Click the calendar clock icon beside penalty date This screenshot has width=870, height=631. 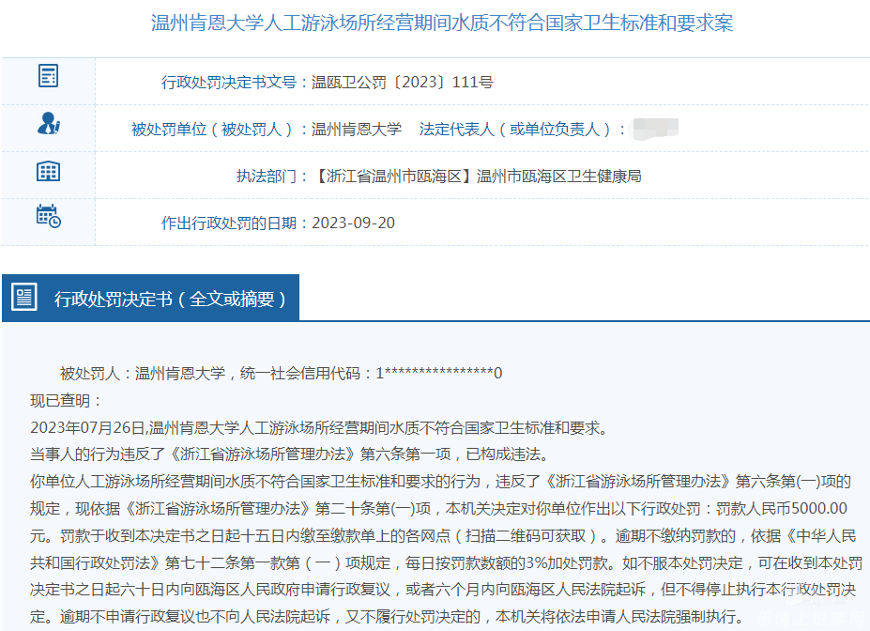click(x=48, y=217)
